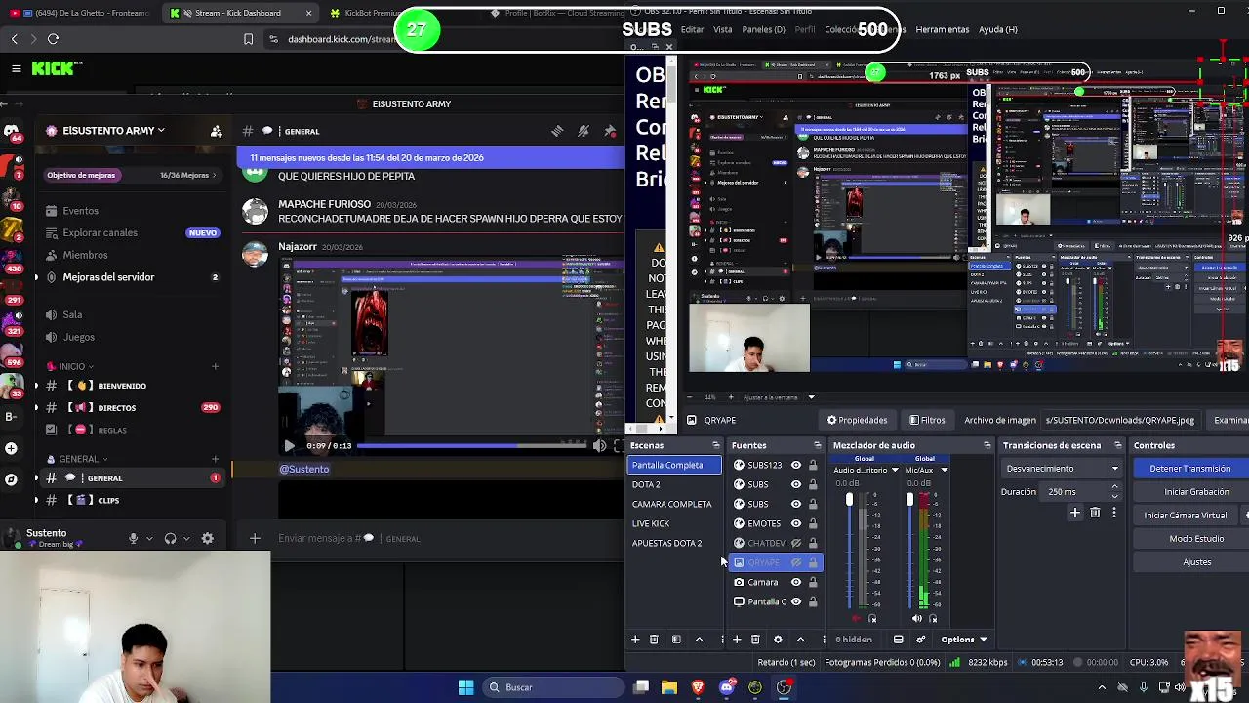Expand ElSUSTENTO ARMY server dropdown

click(x=161, y=131)
